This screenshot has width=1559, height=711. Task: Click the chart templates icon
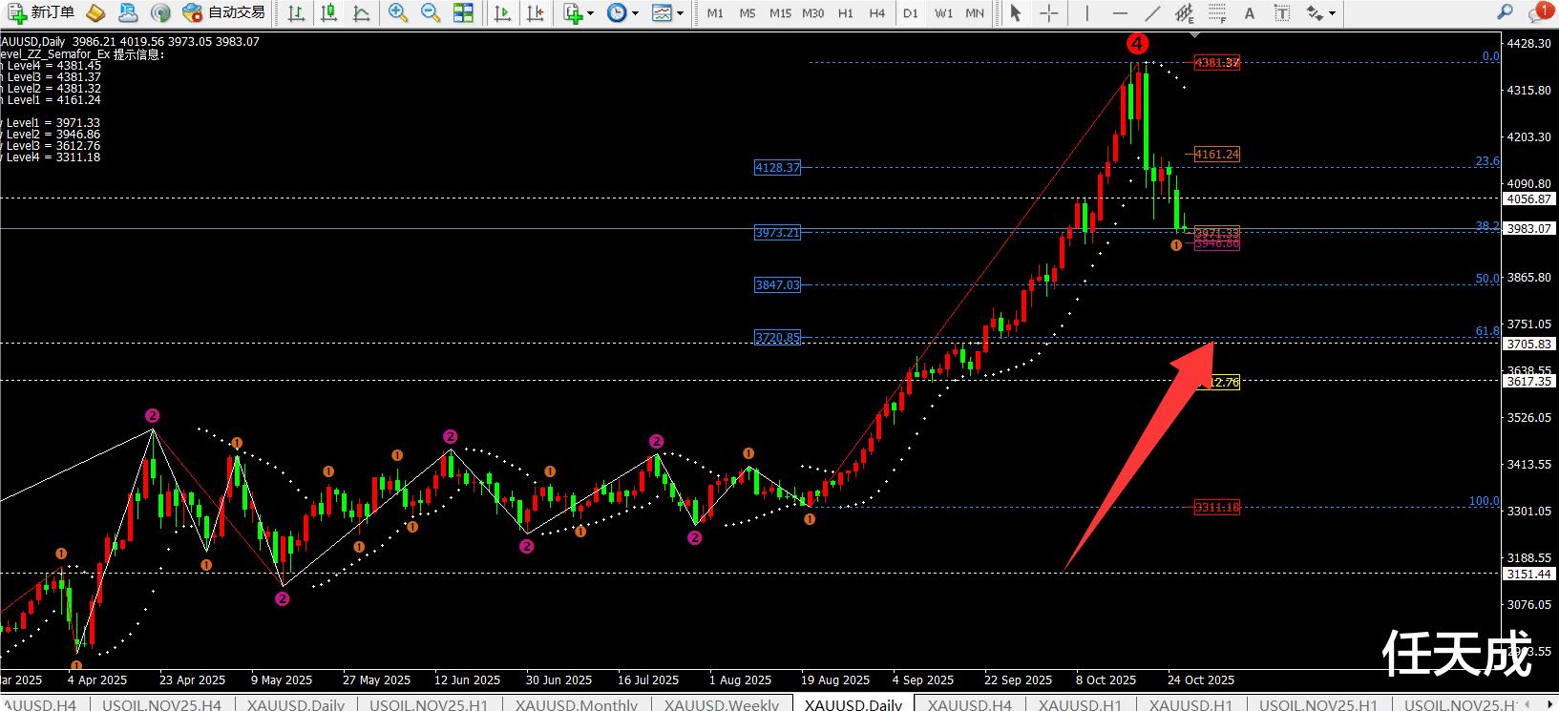[662, 12]
